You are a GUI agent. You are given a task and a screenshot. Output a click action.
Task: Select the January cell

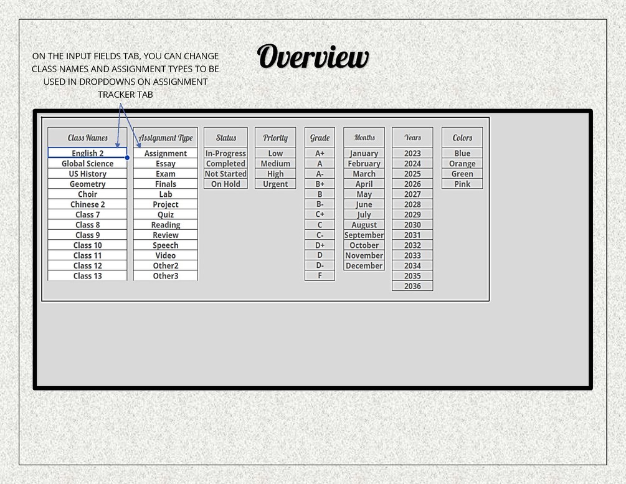pos(364,153)
